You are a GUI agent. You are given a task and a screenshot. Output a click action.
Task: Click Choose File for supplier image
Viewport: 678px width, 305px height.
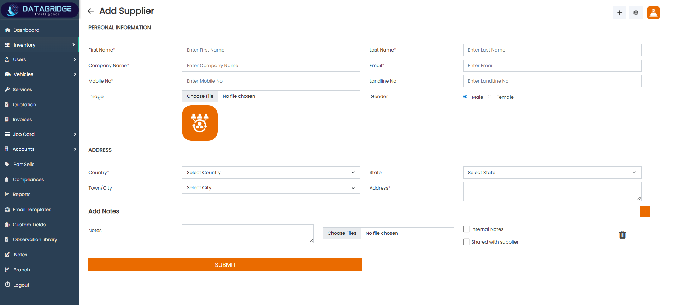tap(200, 96)
